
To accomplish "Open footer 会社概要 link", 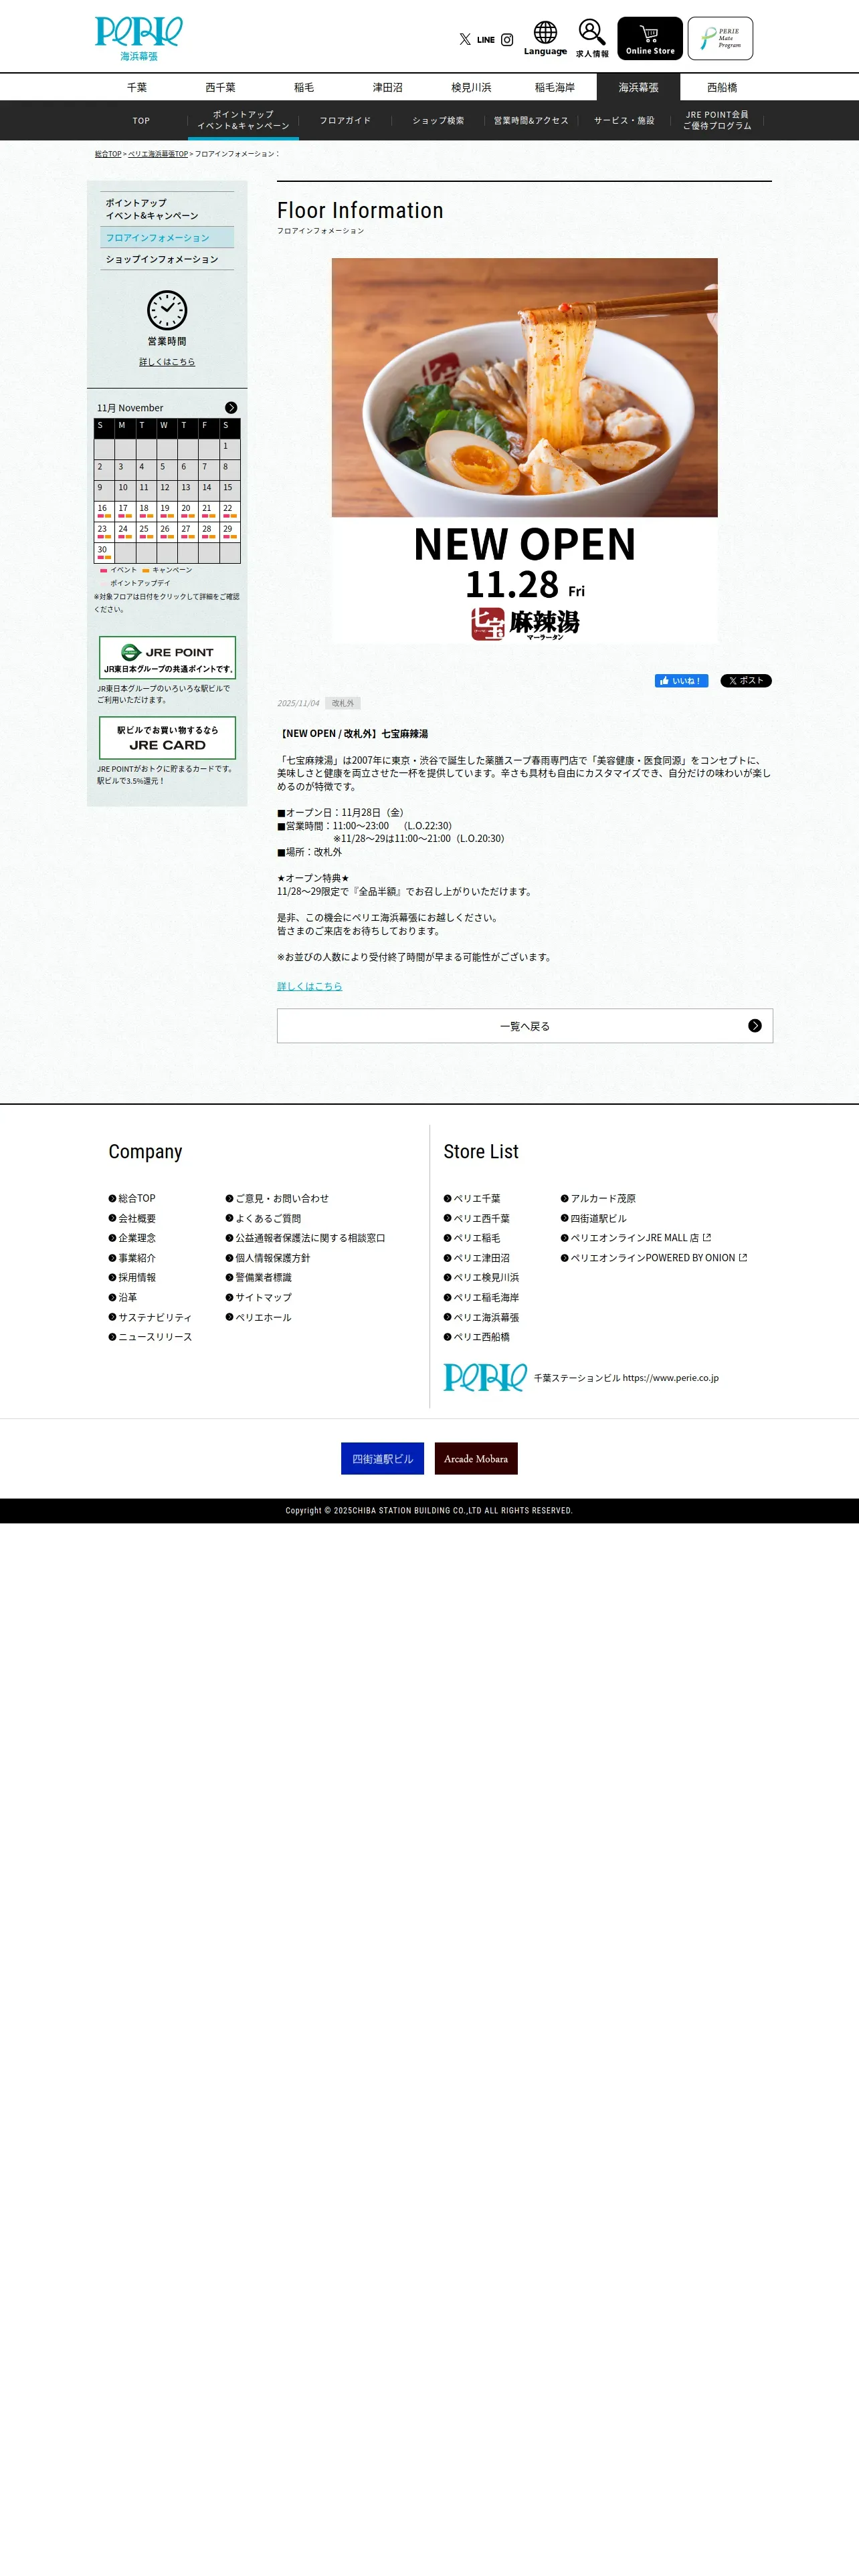I will pyautogui.click(x=132, y=1218).
